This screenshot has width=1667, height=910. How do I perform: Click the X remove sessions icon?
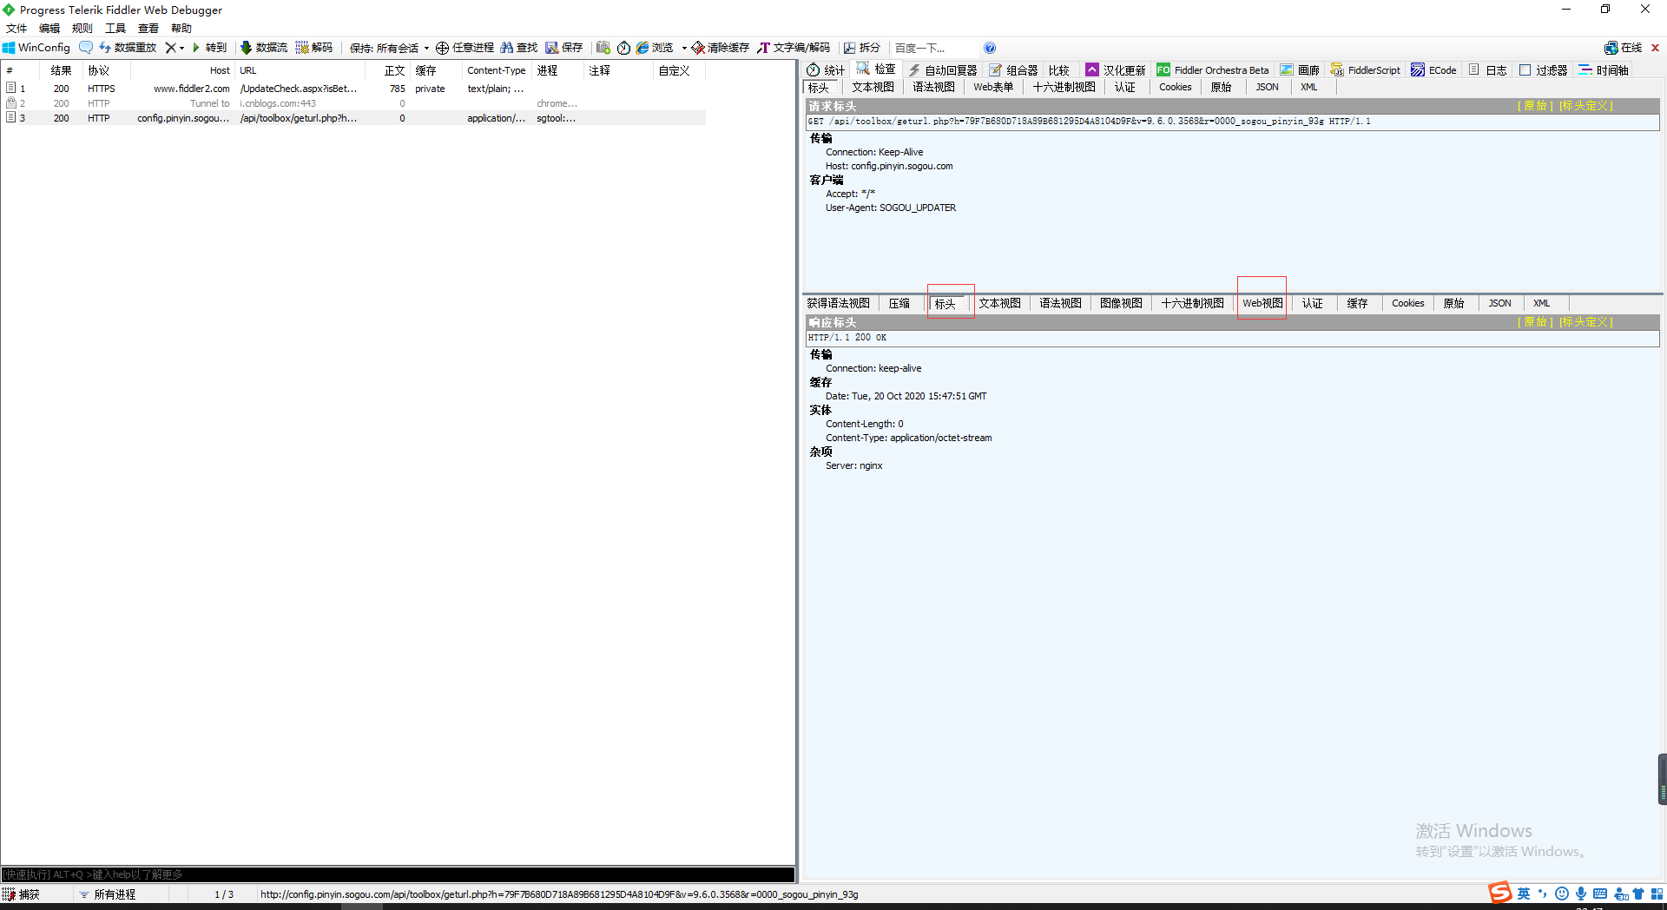coord(170,48)
